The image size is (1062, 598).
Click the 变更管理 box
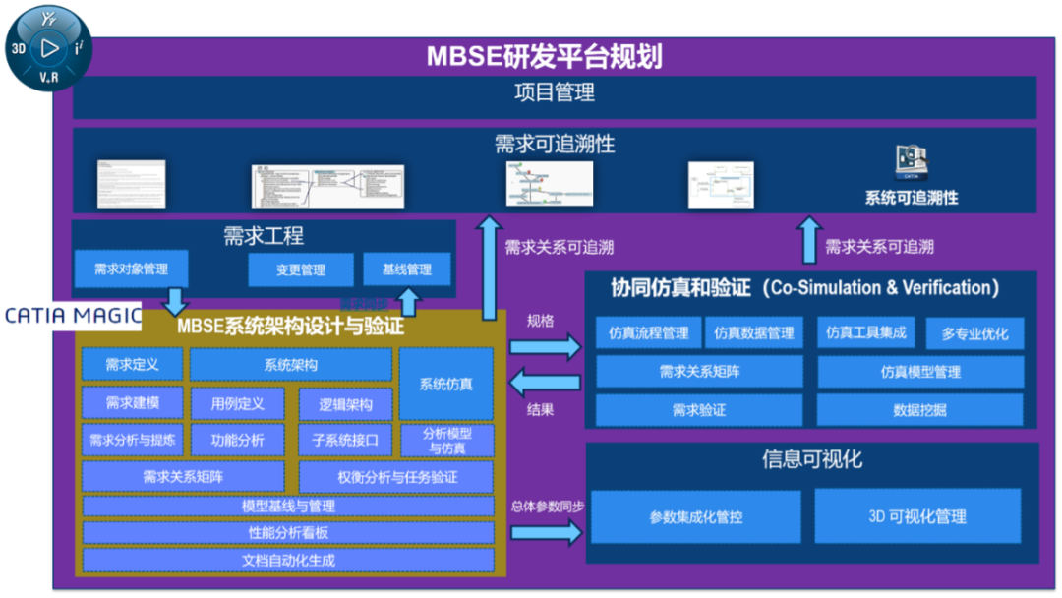tap(300, 269)
